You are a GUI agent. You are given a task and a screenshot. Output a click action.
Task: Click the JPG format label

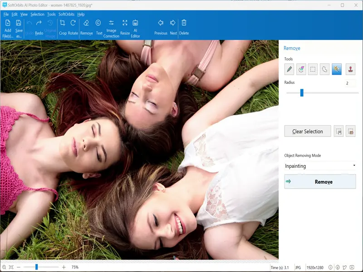tap(298, 267)
